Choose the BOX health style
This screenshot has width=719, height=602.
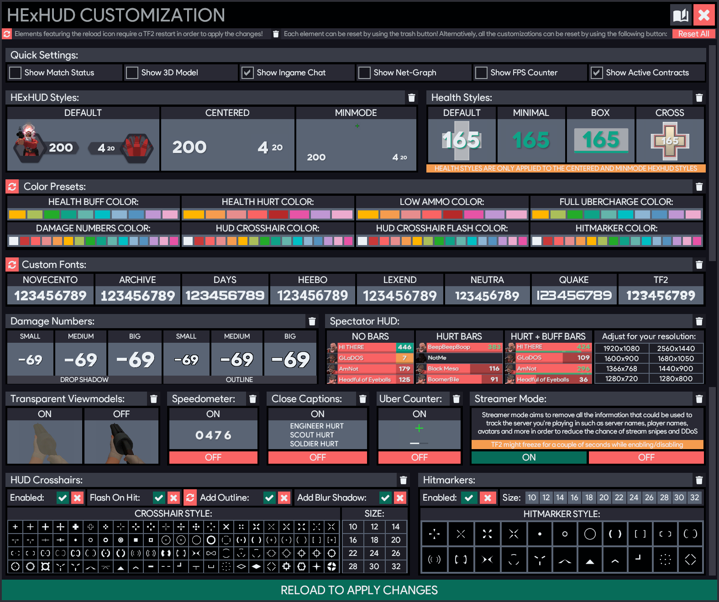(x=600, y=135)
